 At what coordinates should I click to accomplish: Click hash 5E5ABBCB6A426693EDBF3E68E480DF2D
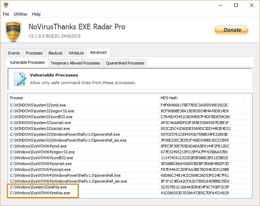tap(195, 164)
